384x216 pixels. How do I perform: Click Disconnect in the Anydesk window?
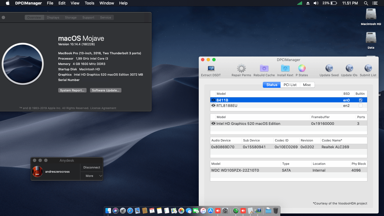click(x=92, y=167)
